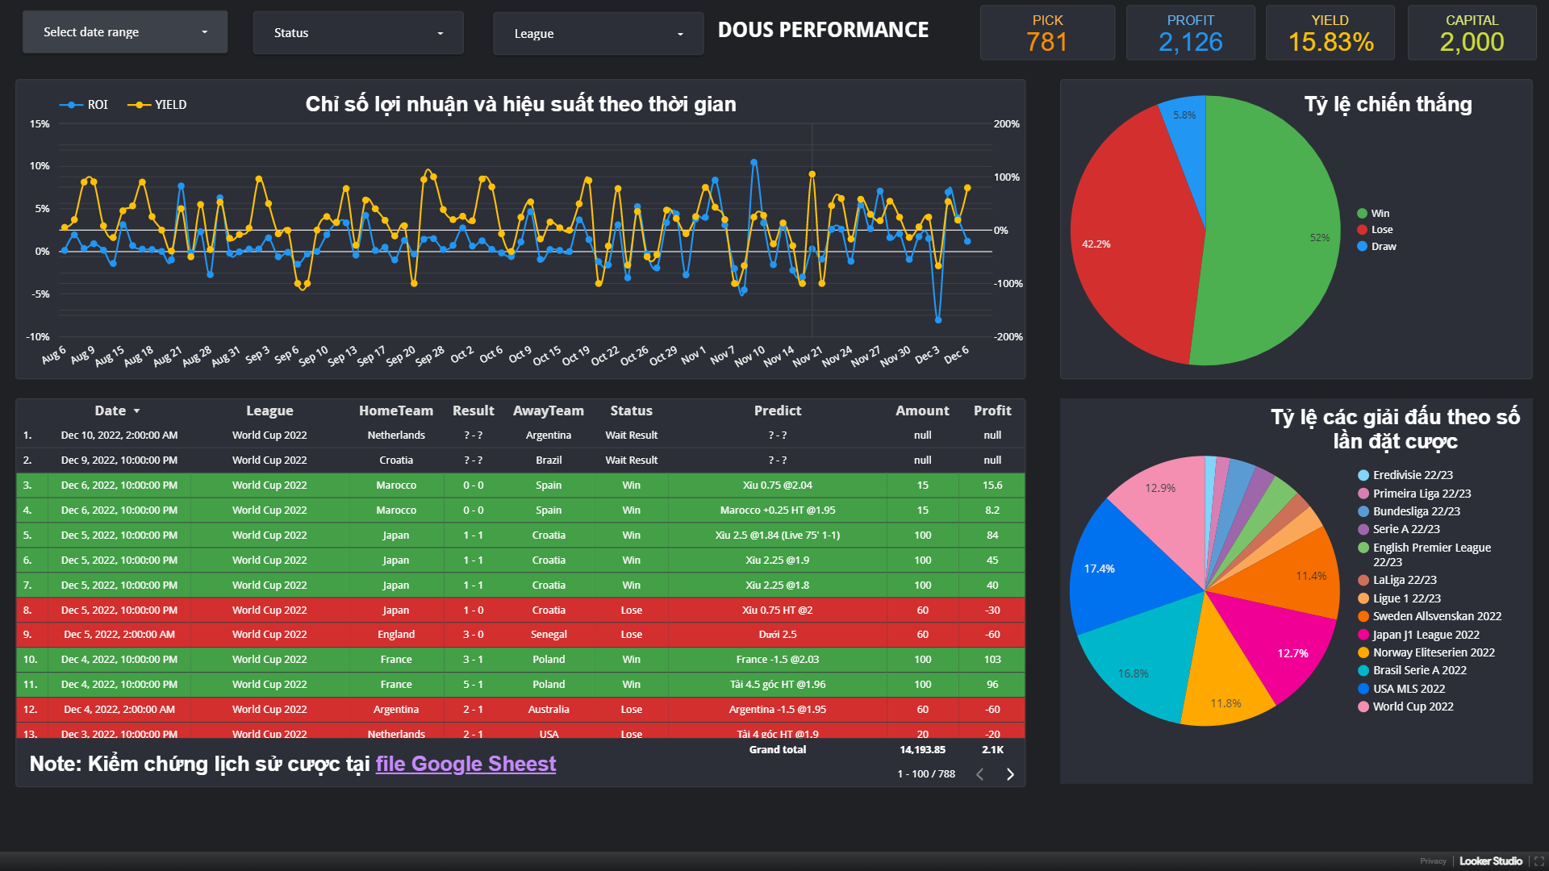The image size is (1549, 871).
Task: Click the Looker Studio logo
Action: 1490,861
